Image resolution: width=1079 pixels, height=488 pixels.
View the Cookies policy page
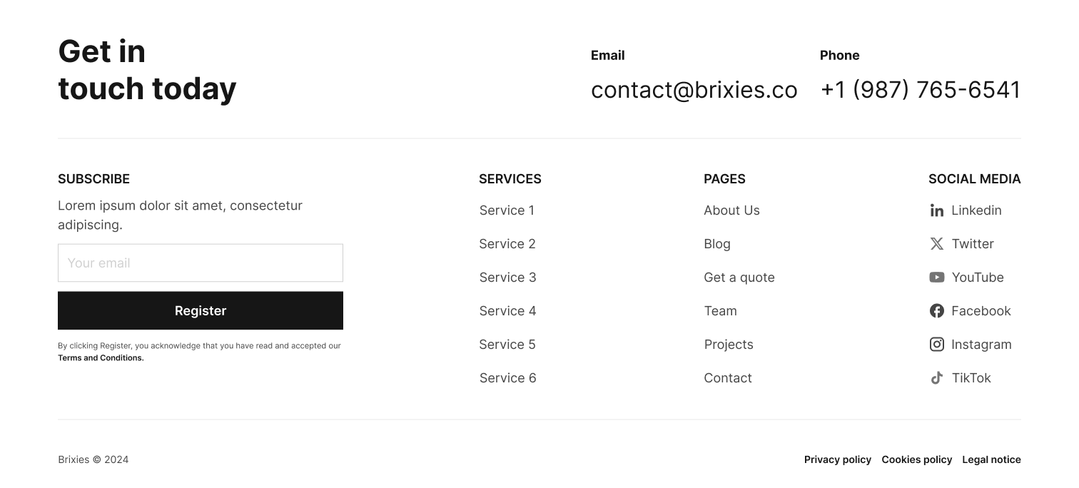pos(917,459)
